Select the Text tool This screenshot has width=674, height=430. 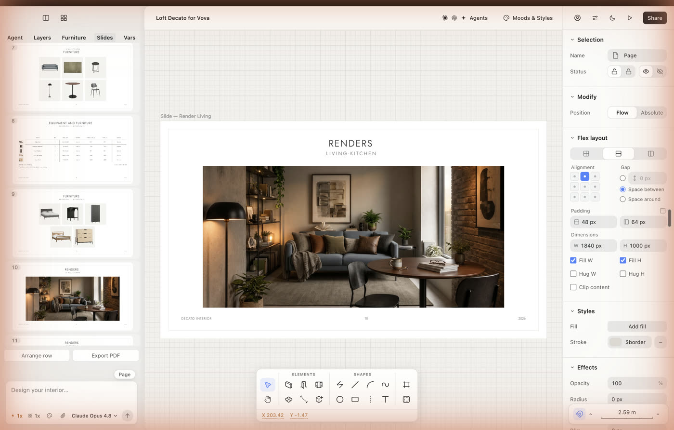coord(385,399)
